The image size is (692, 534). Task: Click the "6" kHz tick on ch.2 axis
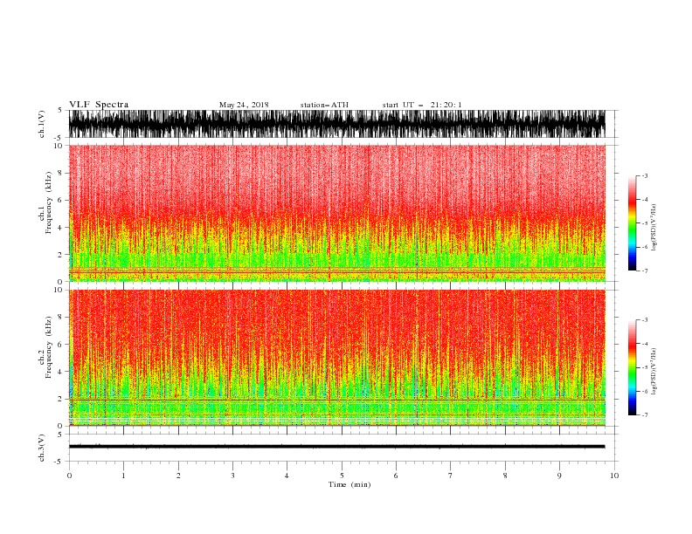[x=61, y=345]
